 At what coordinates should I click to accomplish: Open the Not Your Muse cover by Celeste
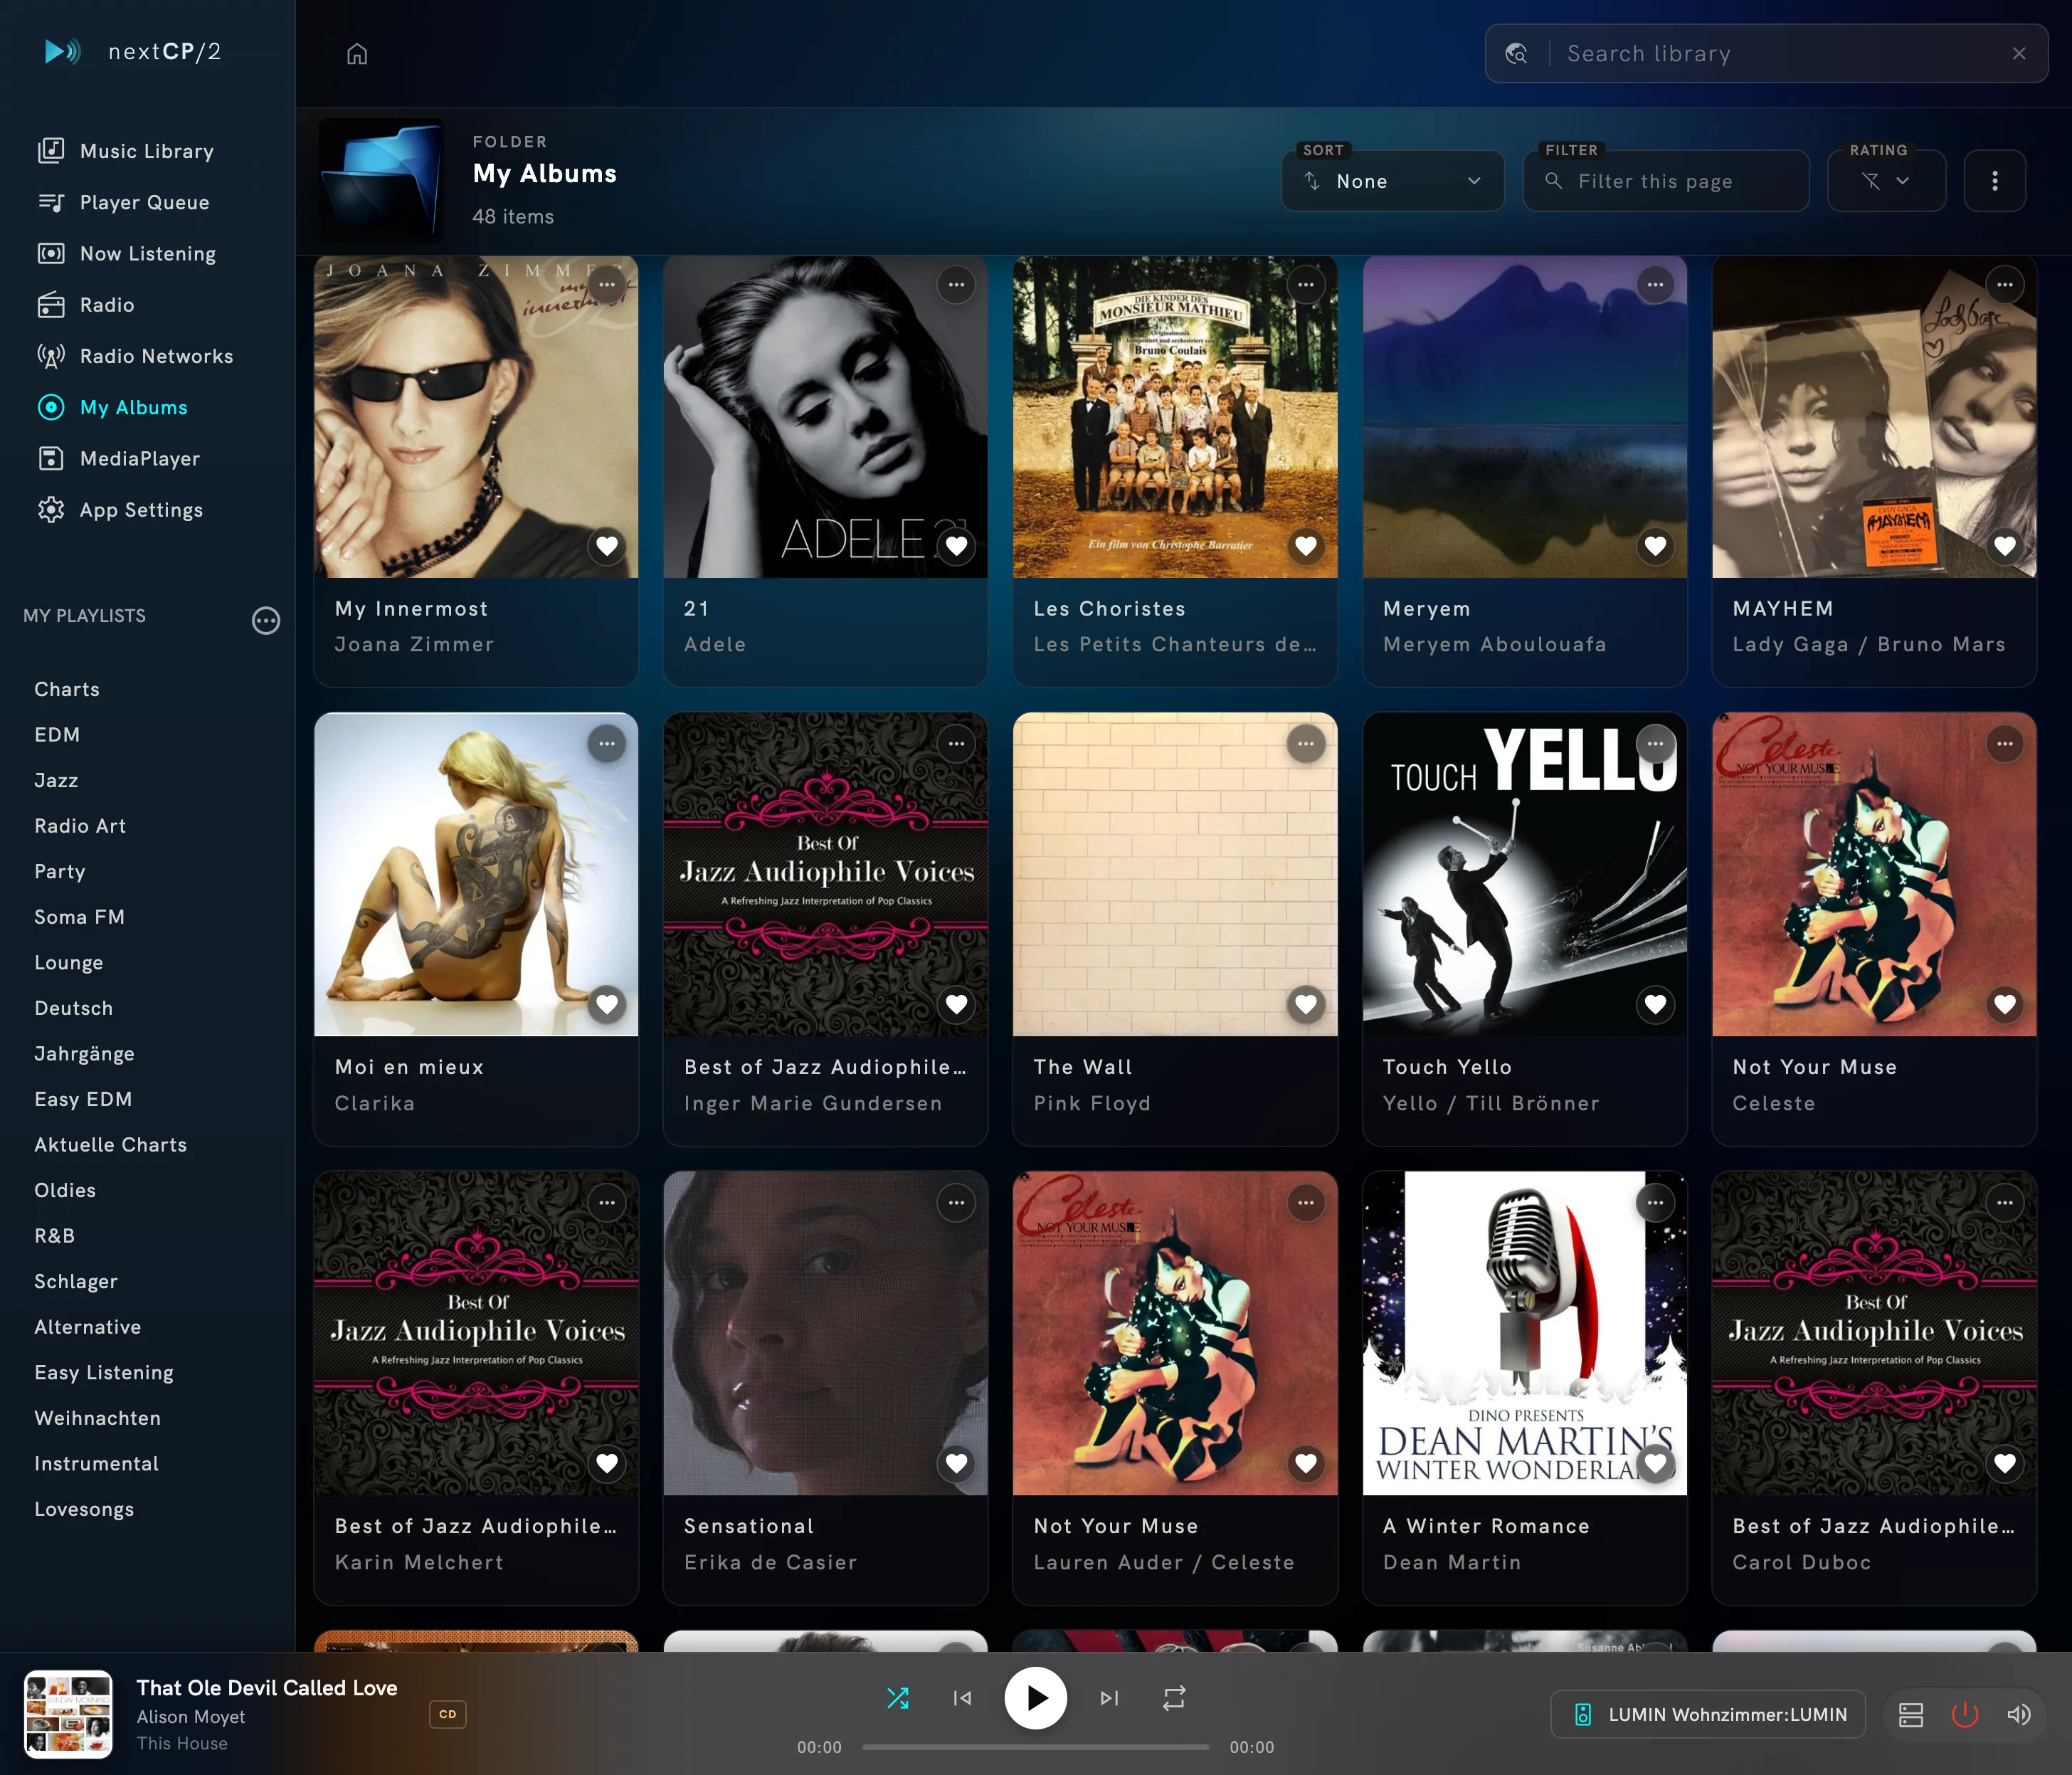pos(1874,874)
